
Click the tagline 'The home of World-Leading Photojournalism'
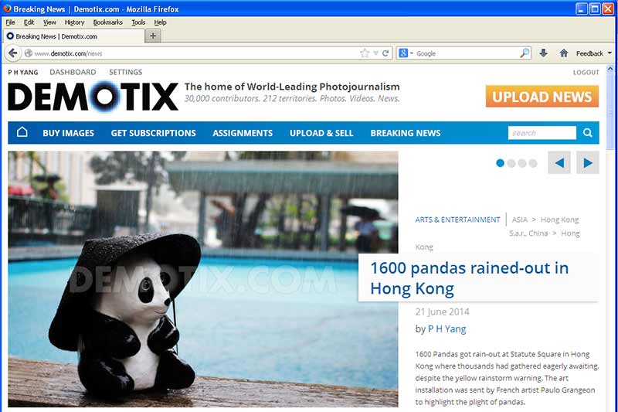click(x=292, y=87)
